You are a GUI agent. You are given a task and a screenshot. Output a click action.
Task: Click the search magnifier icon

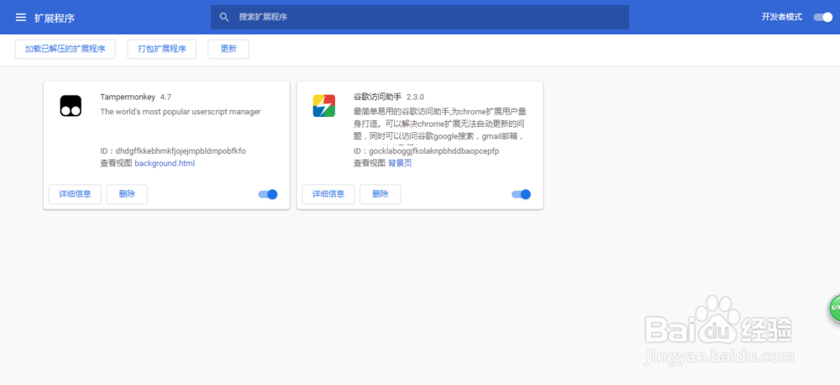click(224, 17)
